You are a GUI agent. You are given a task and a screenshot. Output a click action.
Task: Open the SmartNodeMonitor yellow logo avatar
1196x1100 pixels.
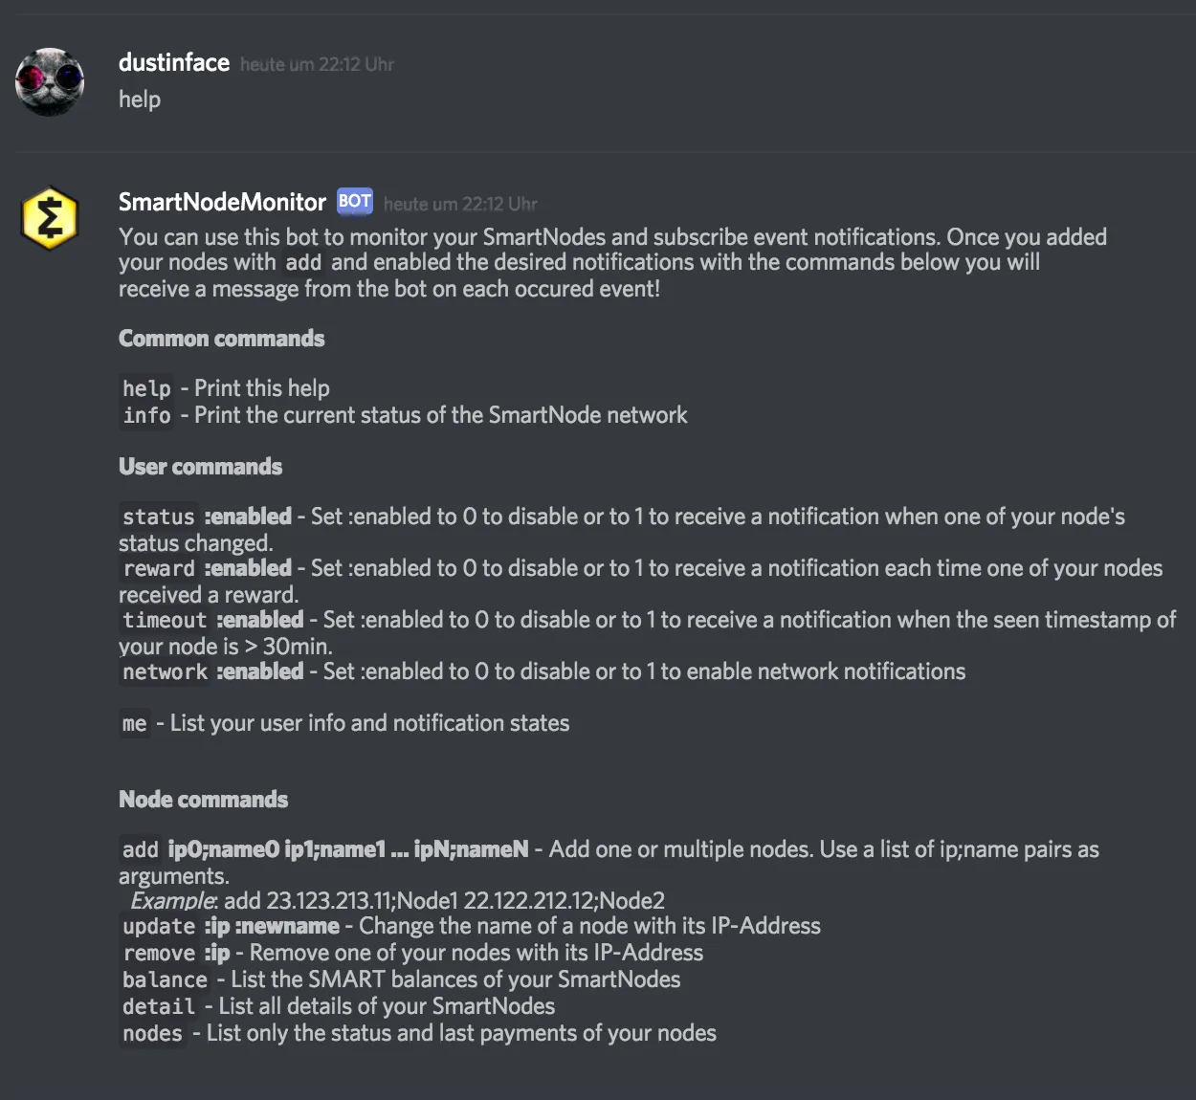pos(50,218)
